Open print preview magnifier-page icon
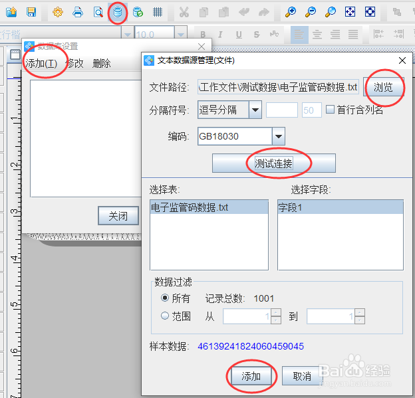 pyautogui.click(x=98, y=12)
